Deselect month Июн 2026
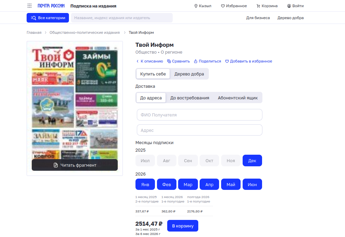This screenshot has height=237, width=345. click(253, 184)
